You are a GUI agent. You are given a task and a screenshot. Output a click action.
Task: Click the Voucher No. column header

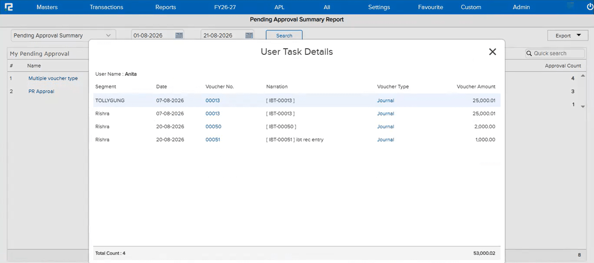click(x=219, y=87)
